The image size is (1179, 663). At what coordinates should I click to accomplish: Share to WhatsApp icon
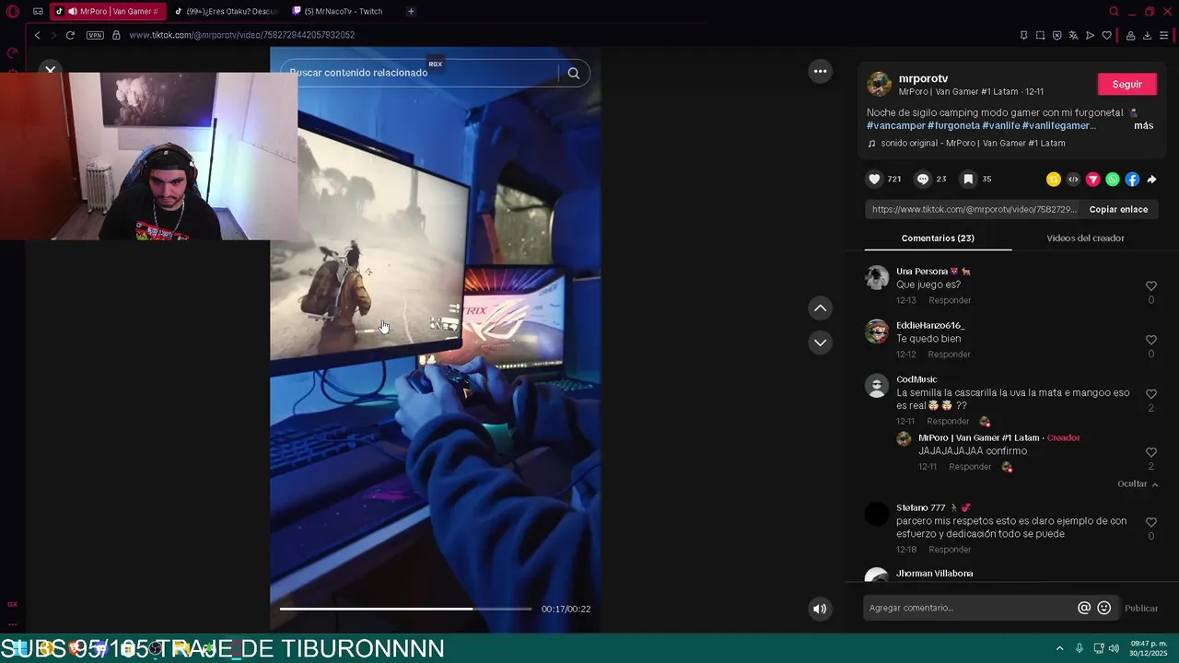tap(1113, 180)
